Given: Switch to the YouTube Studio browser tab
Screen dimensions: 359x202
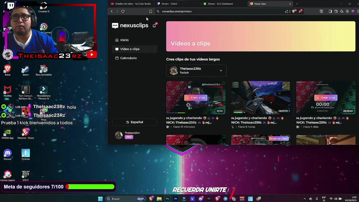Looking at the screenshot, I should [x=131, y=4].
